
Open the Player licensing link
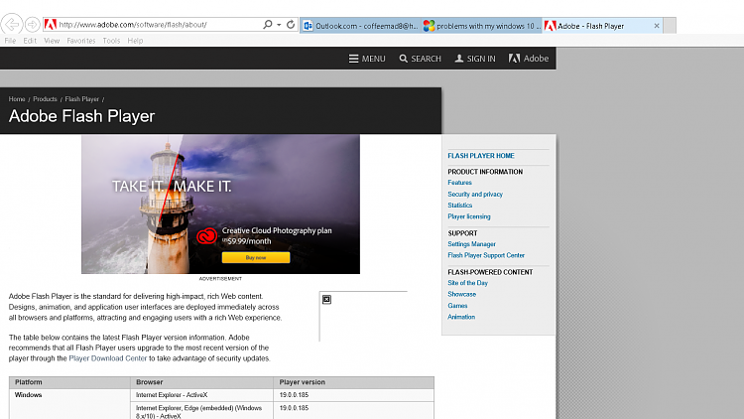click(x=469, y=216)
